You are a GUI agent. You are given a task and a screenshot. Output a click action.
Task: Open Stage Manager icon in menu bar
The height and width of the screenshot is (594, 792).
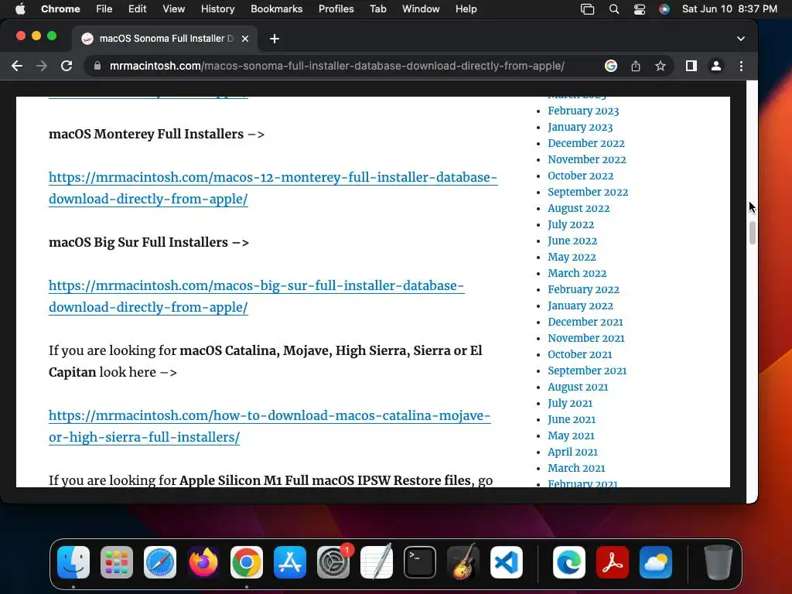588,9
